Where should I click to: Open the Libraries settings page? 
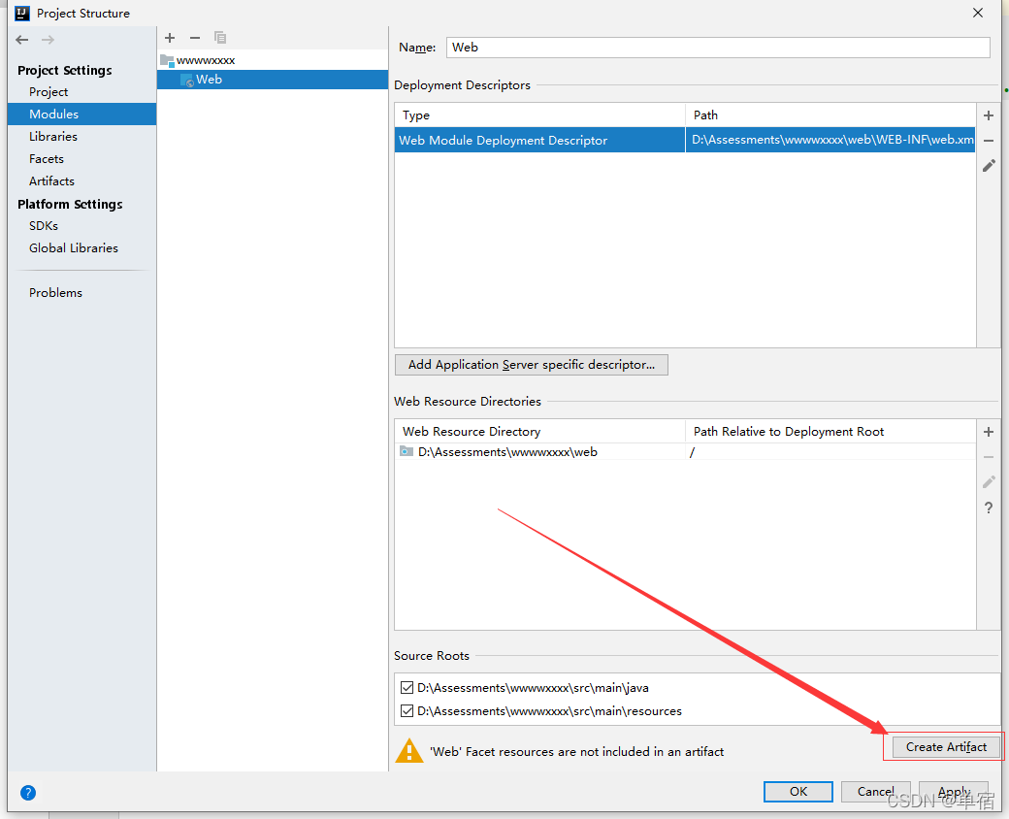point(81,137)
